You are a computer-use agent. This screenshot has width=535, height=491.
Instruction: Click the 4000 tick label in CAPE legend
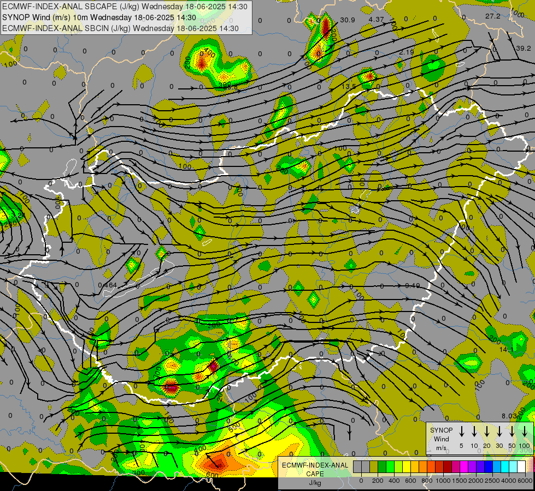tap(509, 481)
